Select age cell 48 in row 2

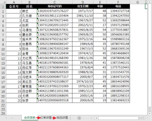(x=100, y=11)
